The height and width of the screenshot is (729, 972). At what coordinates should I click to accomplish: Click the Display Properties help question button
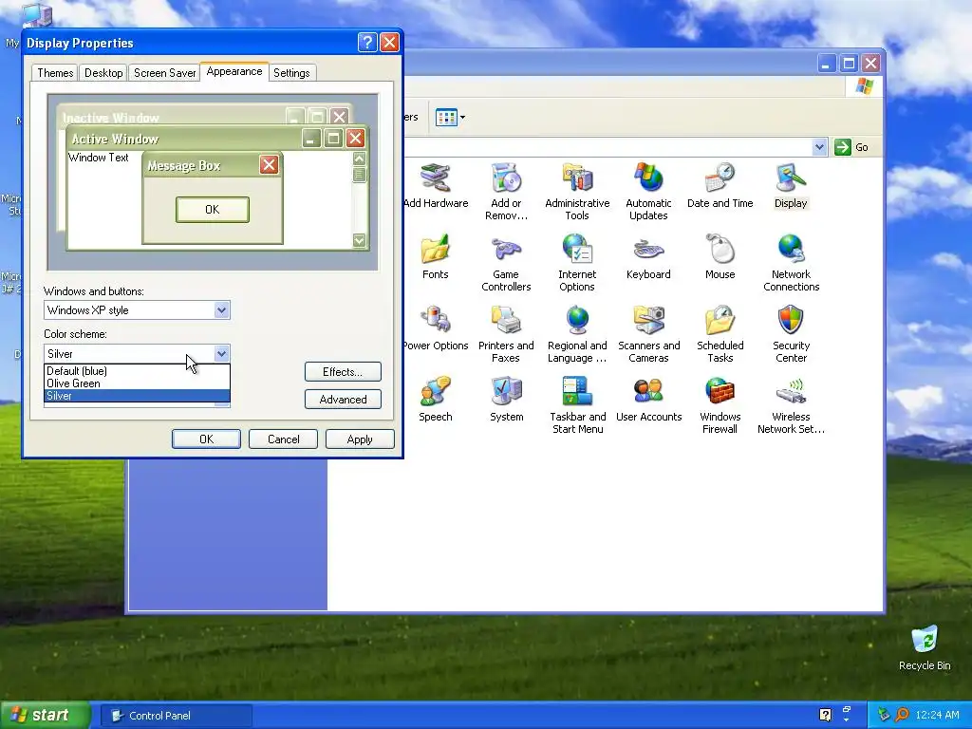[367, 42]
